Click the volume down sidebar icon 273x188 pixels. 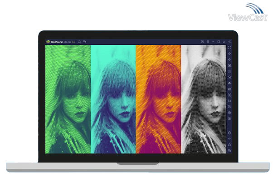pos(229,59)
